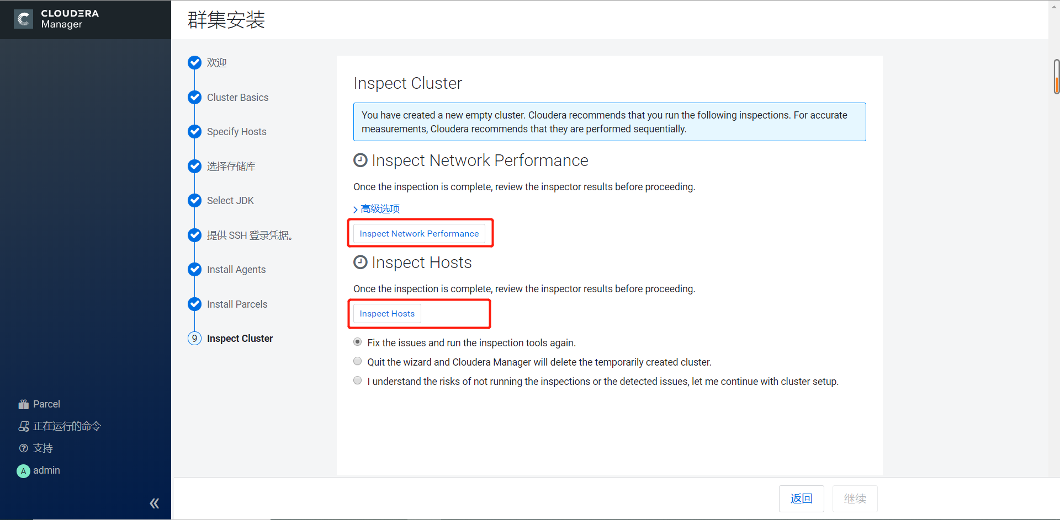Viewport: 1060px width, 520px height.
Task: Click the checkmark icon beside Install Parcels
Action: 194,304
